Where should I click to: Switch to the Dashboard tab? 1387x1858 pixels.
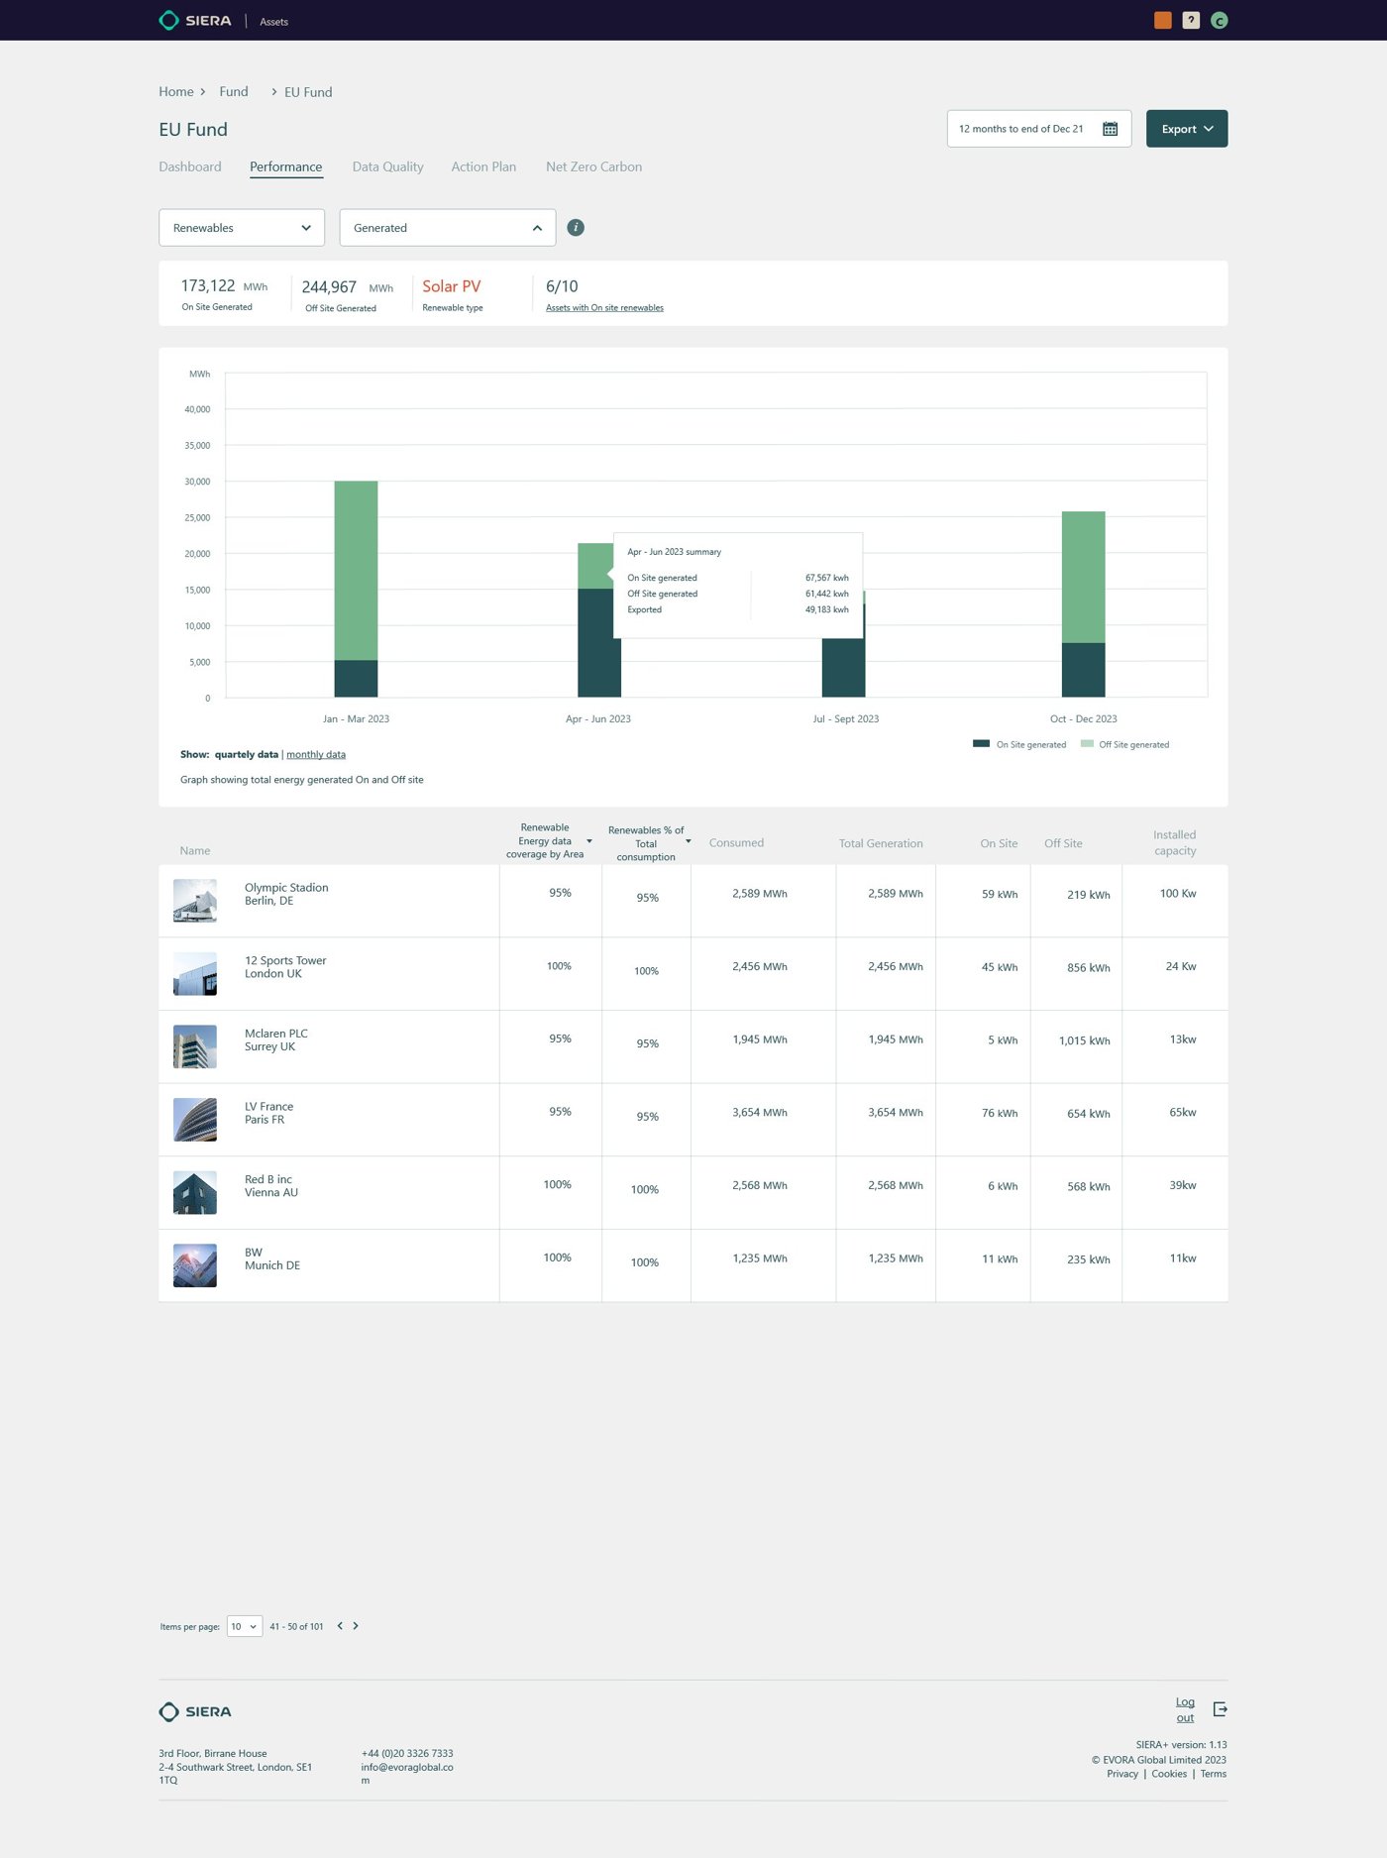click(190, 166)
